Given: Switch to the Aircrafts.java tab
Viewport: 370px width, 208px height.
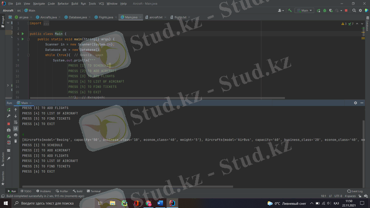Looking at the screenshot, I should click(48, 17).
